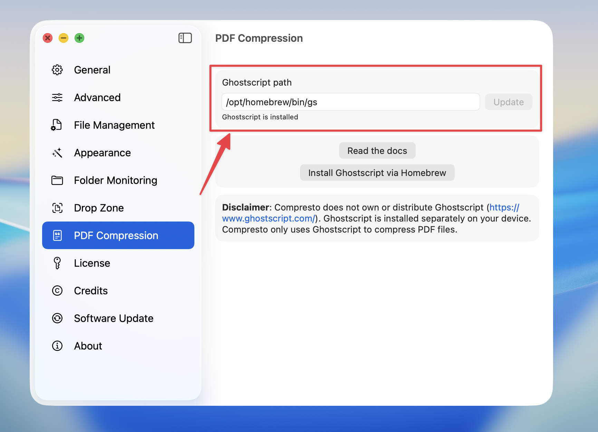Click the About info icon
The image size is (598, 432).
click(x=57, y=346)
